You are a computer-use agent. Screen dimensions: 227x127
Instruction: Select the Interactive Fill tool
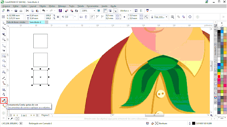[4, 106]
